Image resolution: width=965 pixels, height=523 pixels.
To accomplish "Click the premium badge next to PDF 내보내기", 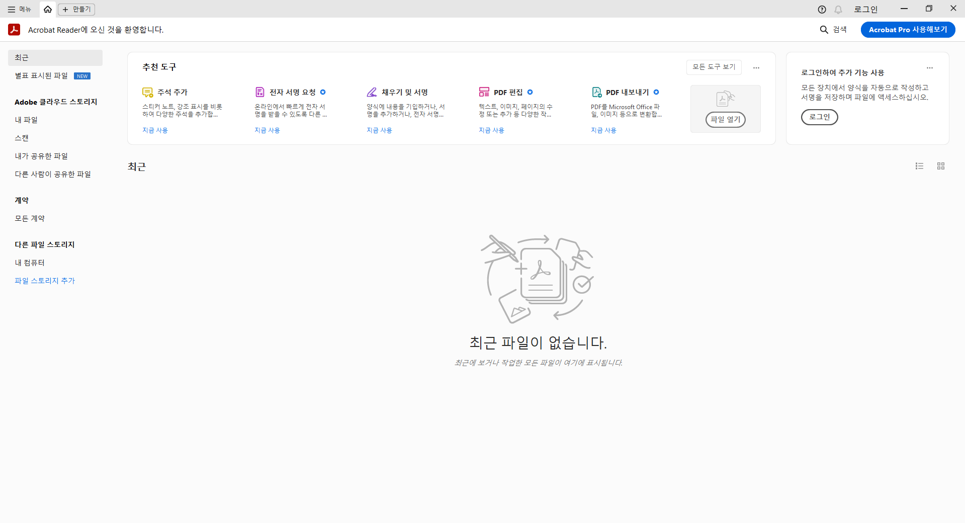I will coord(656,92).
